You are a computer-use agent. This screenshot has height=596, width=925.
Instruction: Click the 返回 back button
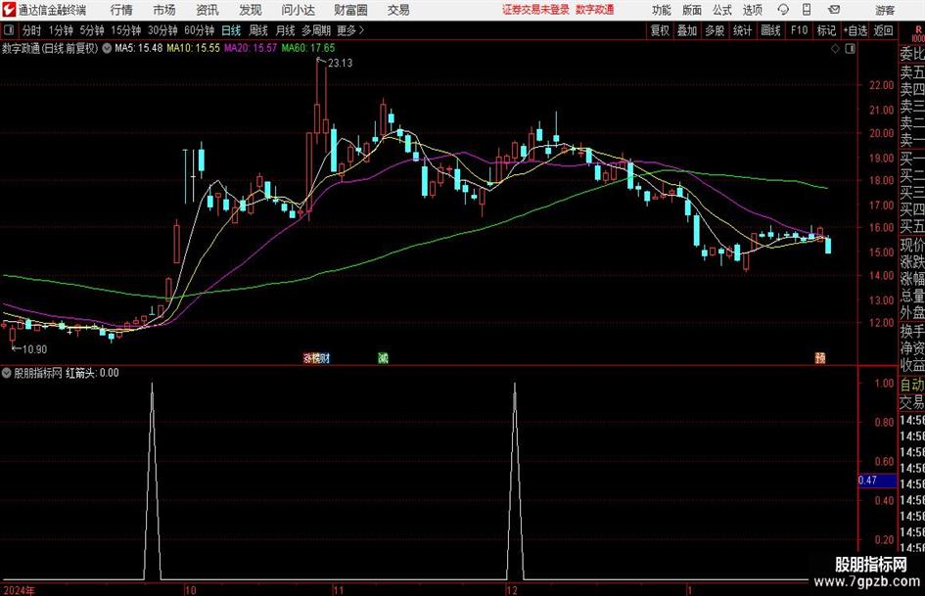pyautogui.click(x=883, y=30)
